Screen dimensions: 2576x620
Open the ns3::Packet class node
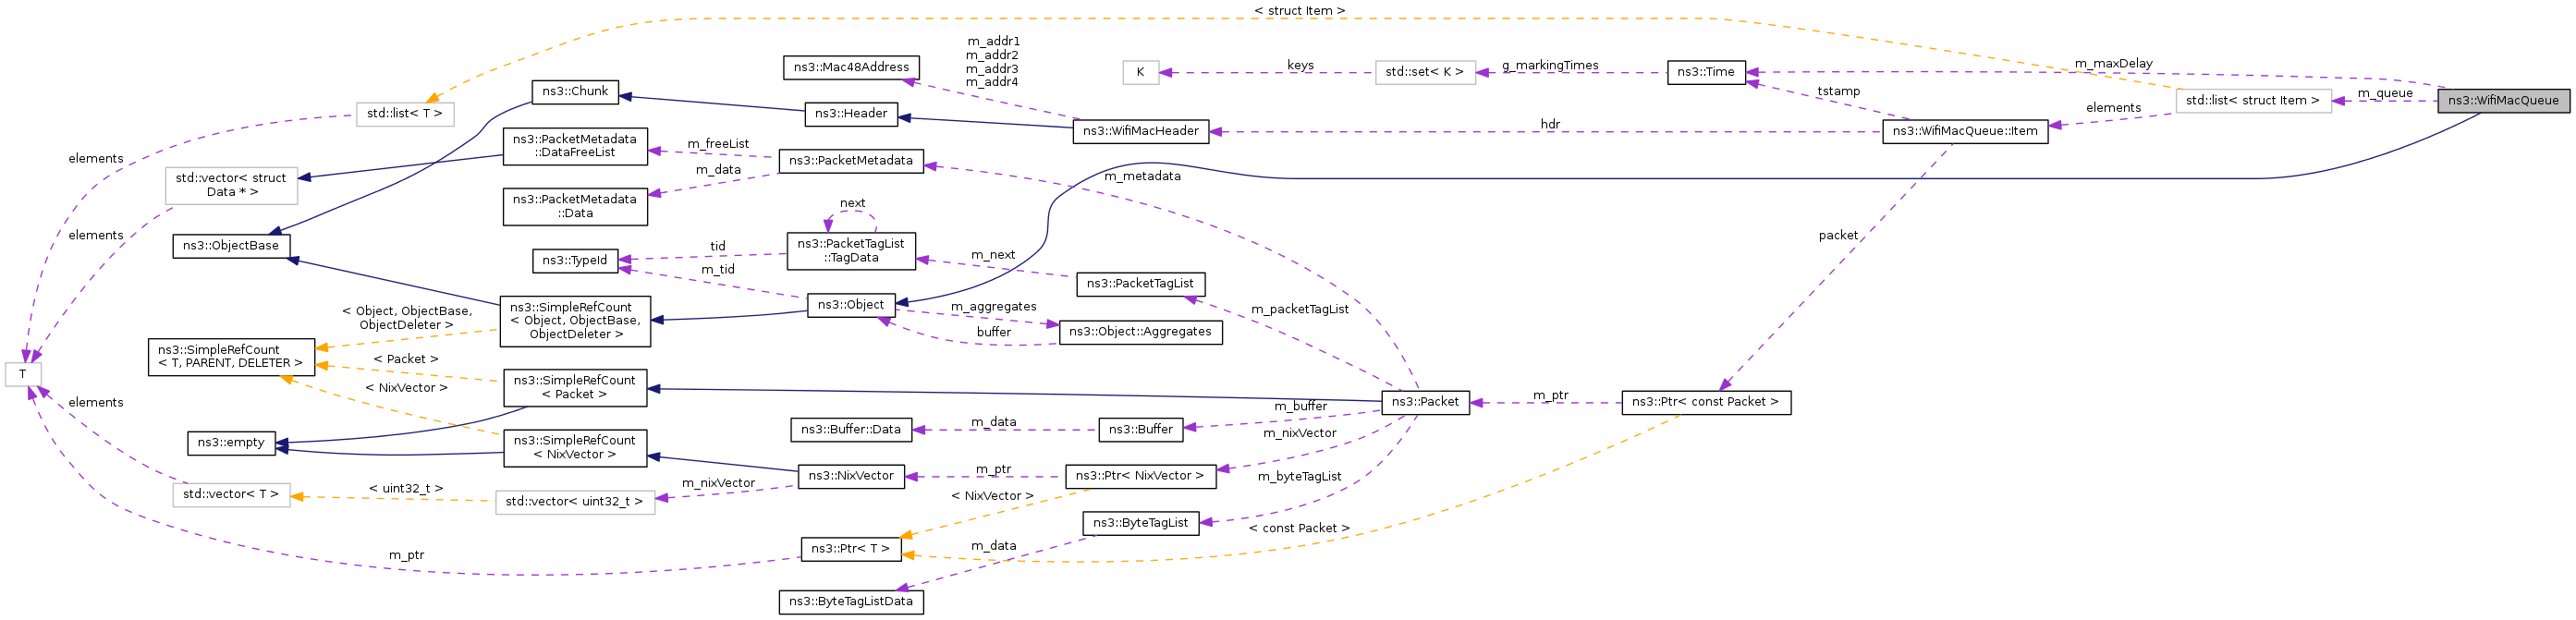(x=1425, y=403)
